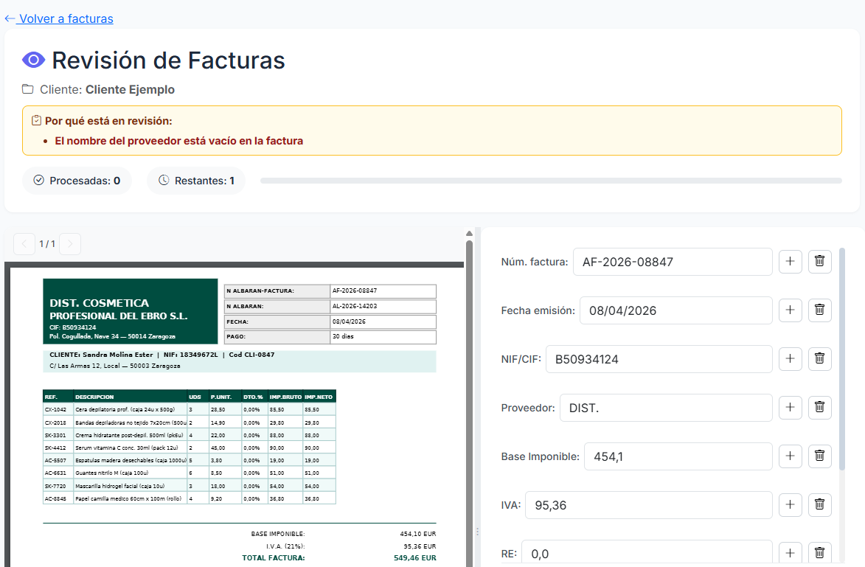Image resolution: width=865 pixels, height=567 pixels.
Task: Click the Restantes: 1 status pill
Action: [x=196, y=181]
